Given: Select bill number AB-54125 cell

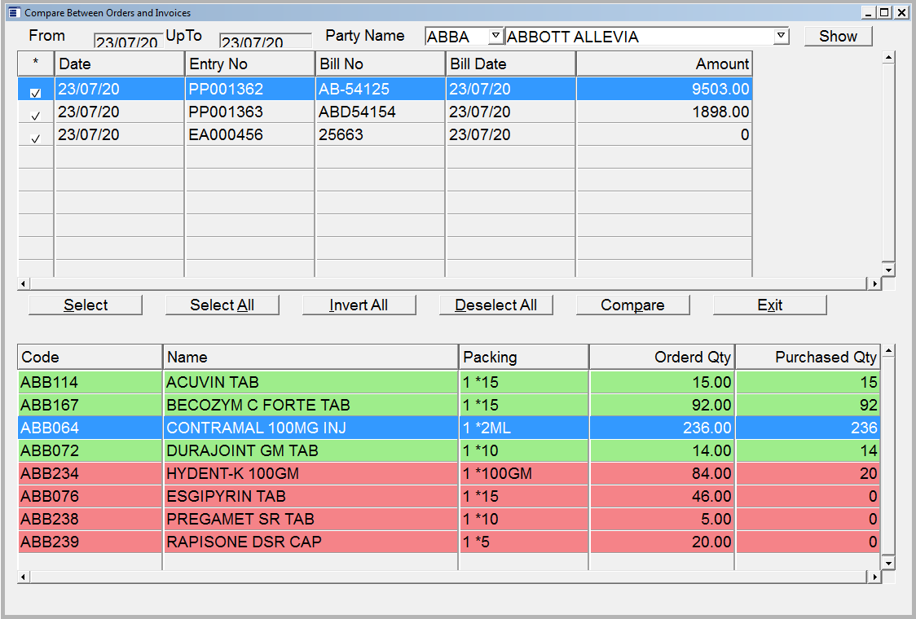Looking at the screenshot, I should tap(380, 89).
